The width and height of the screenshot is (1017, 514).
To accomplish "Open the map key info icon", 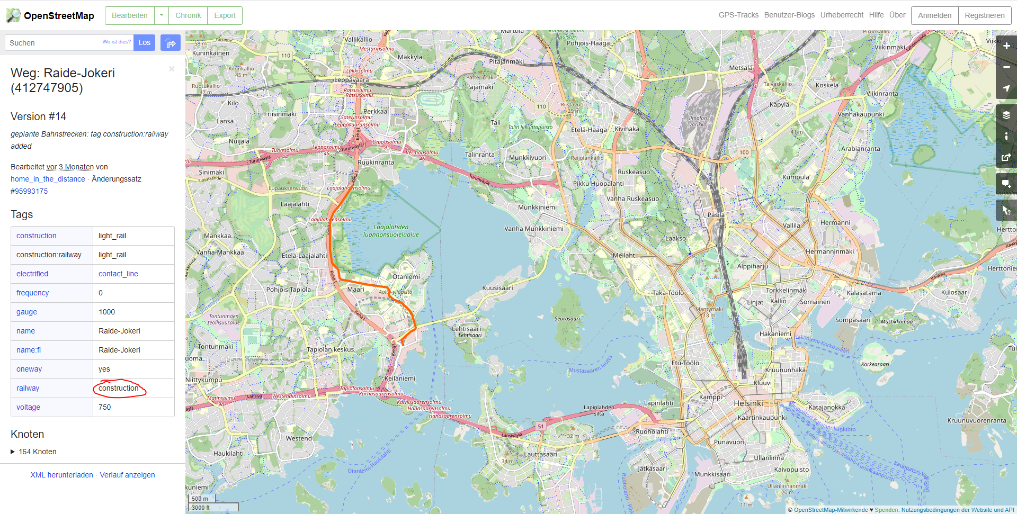I will 1006,137.
